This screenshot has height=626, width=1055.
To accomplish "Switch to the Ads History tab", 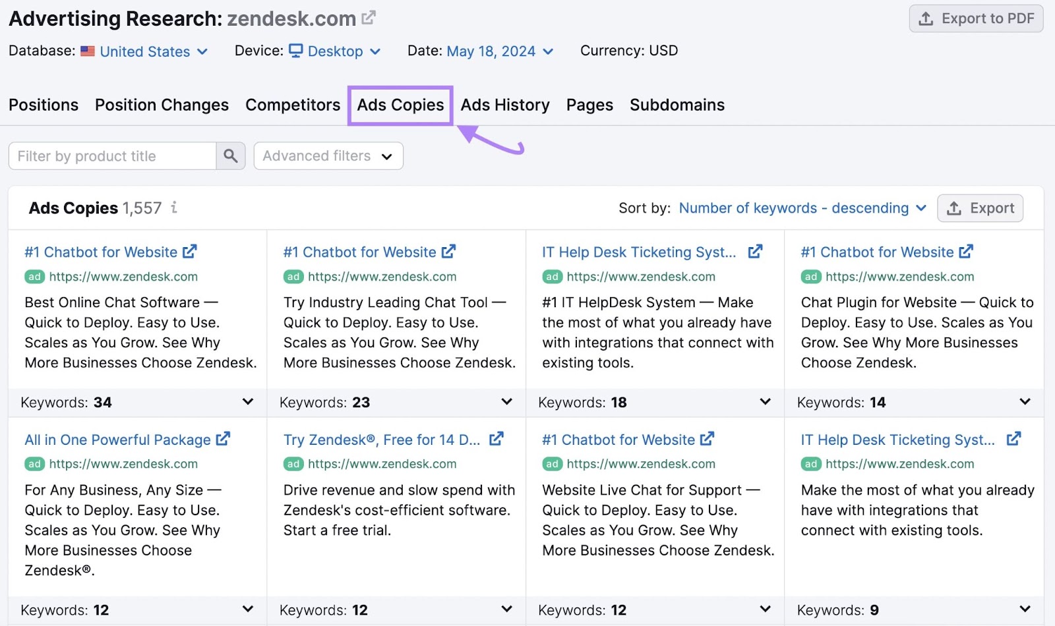I will 504,104.
